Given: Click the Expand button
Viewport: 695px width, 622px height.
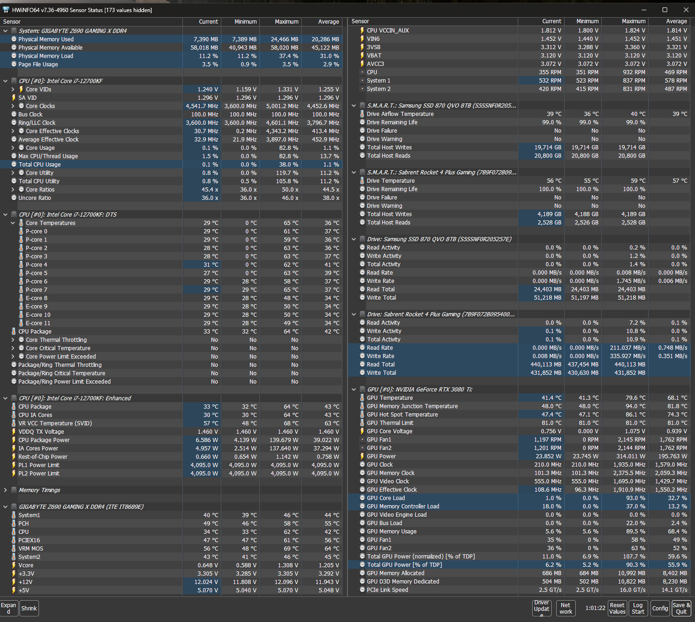Looking at the screenshot, I should point(9,609).
